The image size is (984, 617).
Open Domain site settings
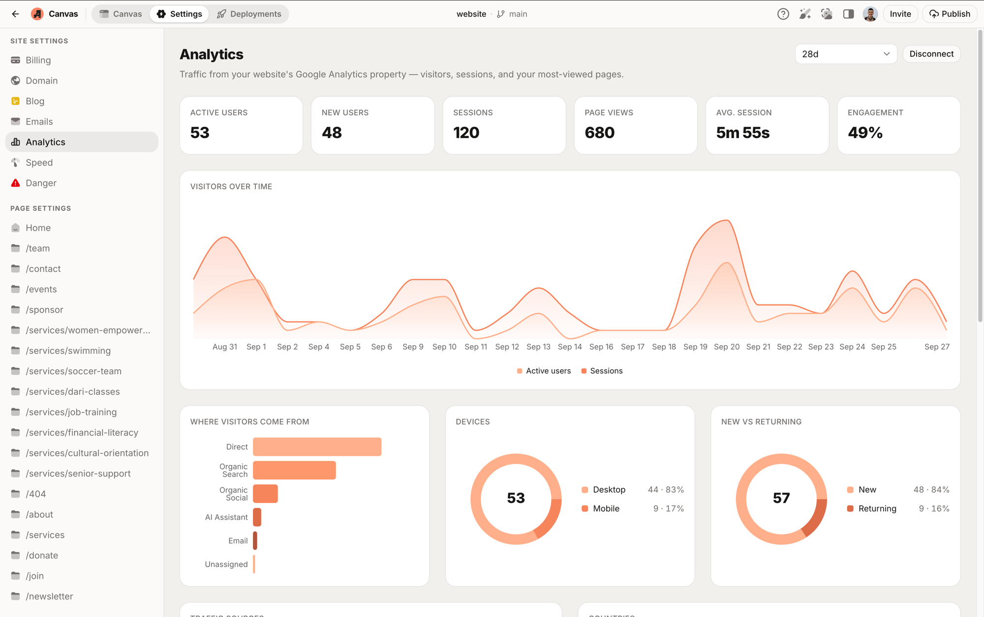click(82, 81)
